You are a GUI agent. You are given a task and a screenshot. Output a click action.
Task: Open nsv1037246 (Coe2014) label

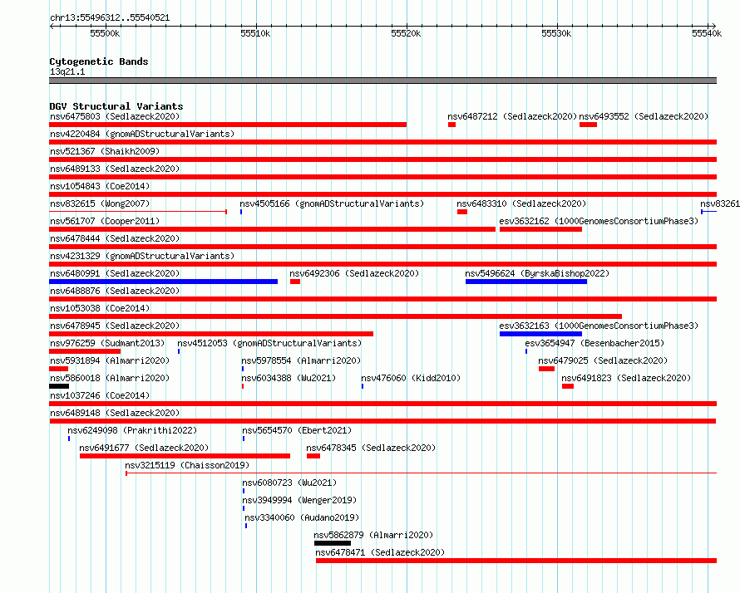[x=100, y=395]
